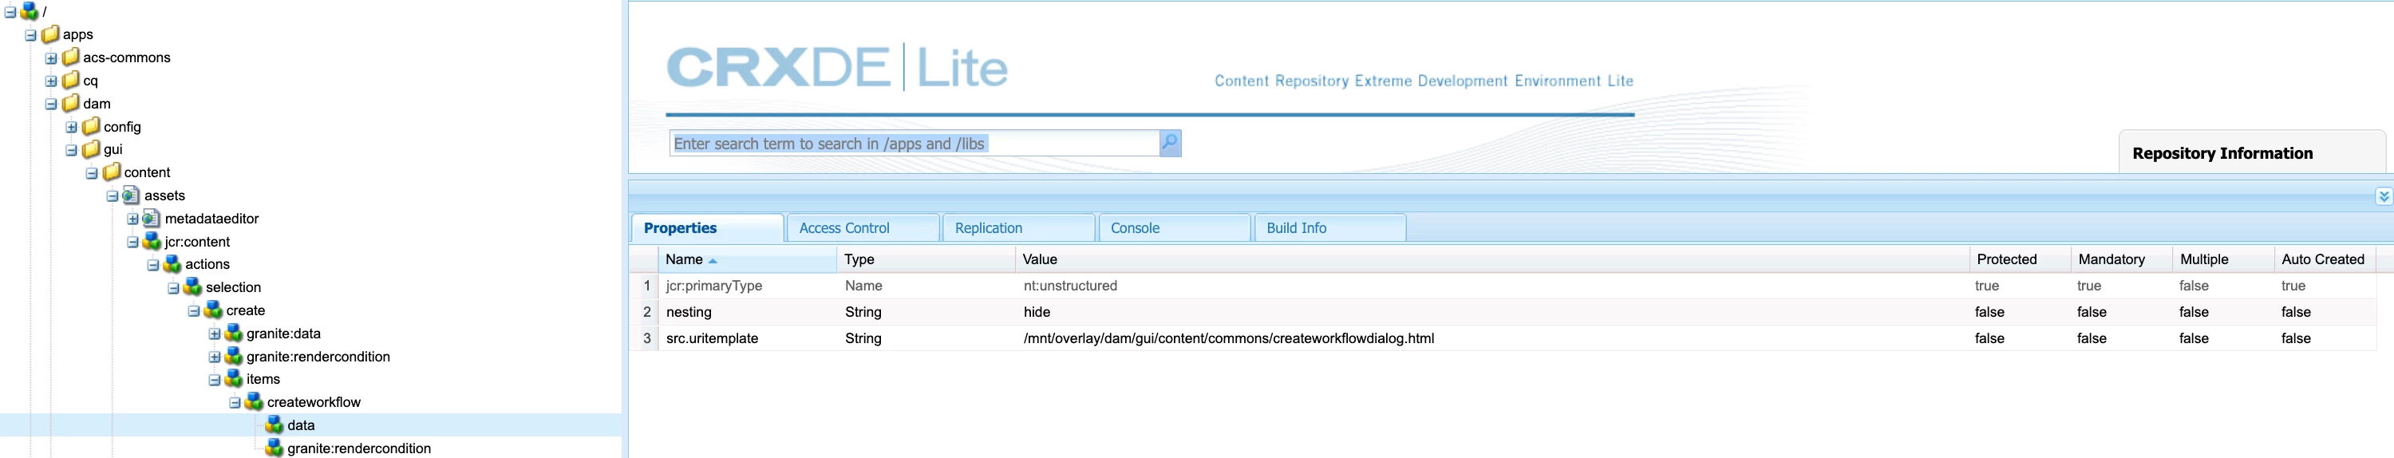The height and width of the screenshot is (458, 2394).
Task: Switch to the Access Control tab
Action: coord(863,227)
